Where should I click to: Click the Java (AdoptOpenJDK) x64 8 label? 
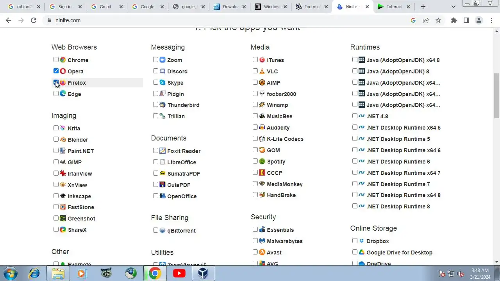(x=403, y=60)
